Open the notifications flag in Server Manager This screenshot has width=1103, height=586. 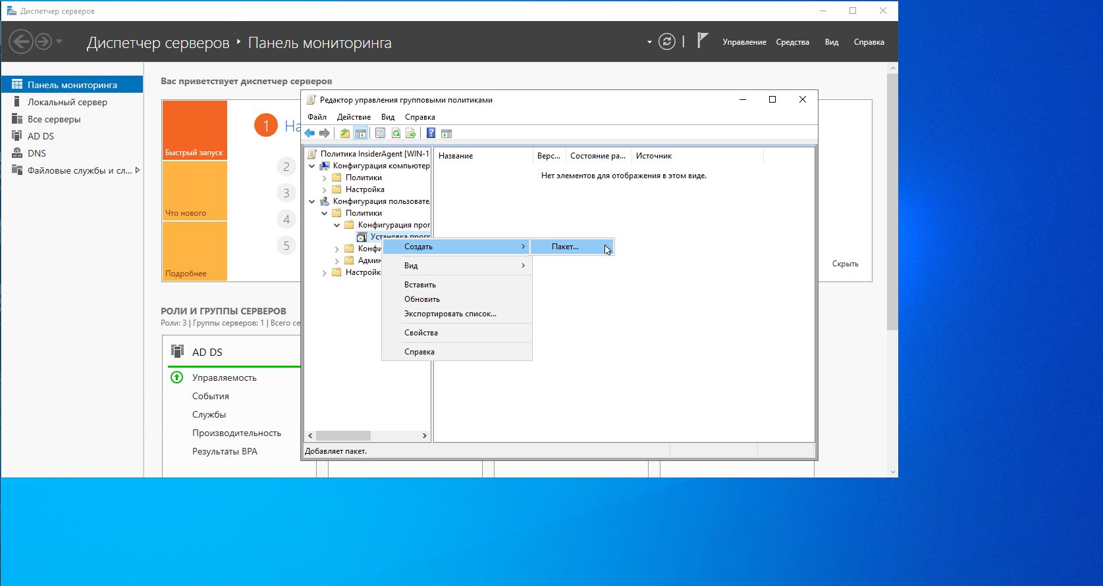point(703,41)
